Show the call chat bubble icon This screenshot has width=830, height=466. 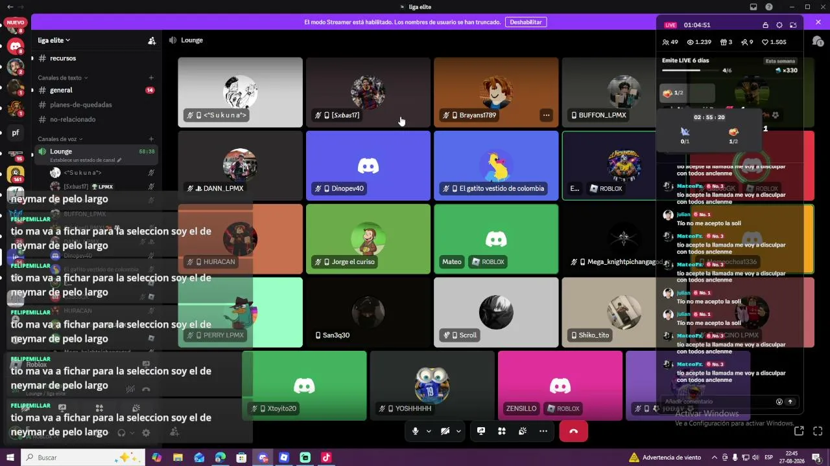[817, 40]
